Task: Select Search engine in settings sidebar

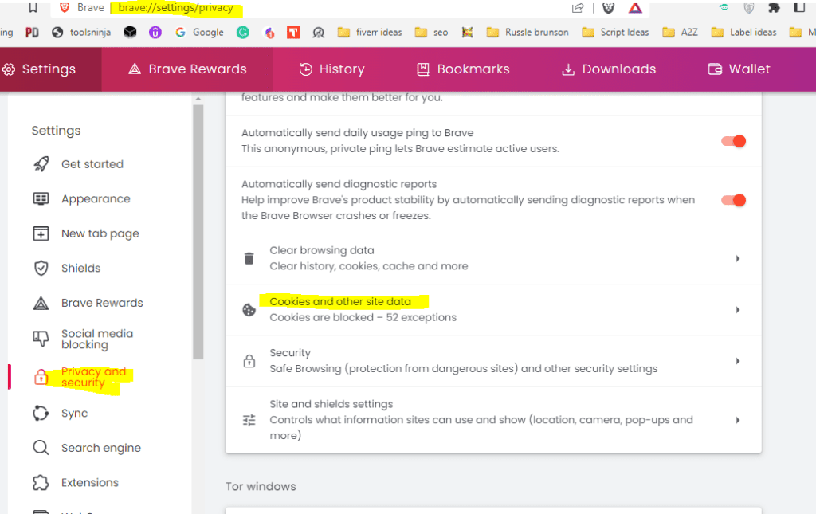Action: [86, 448]
